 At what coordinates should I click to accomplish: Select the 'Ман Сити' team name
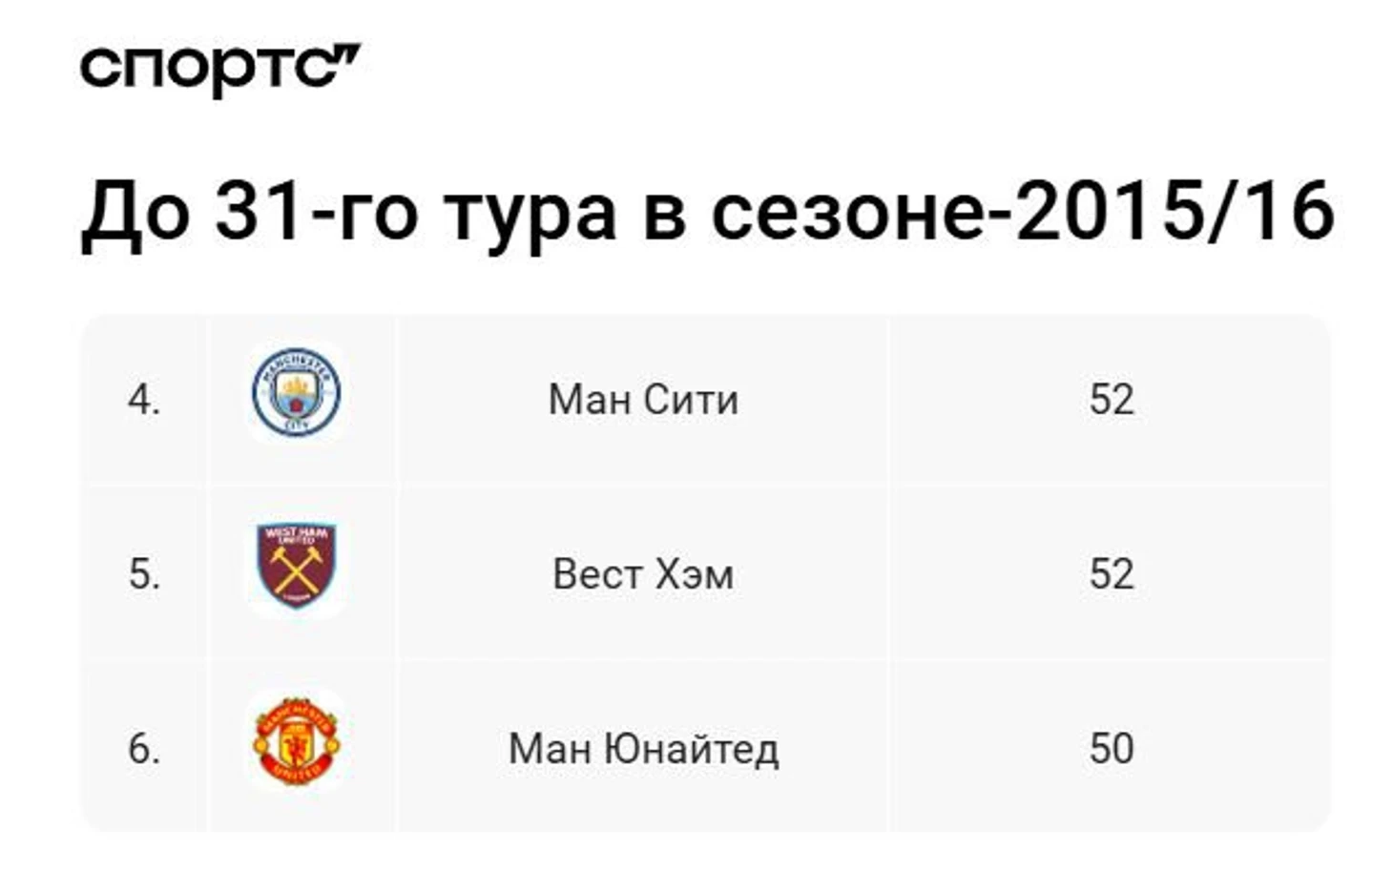tap(643, 400)
